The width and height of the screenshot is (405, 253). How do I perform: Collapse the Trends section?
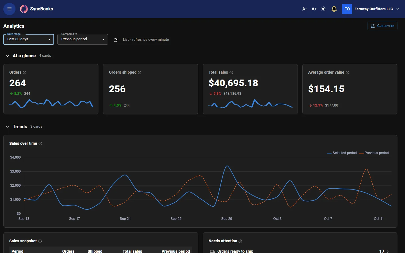click(7, 127)
